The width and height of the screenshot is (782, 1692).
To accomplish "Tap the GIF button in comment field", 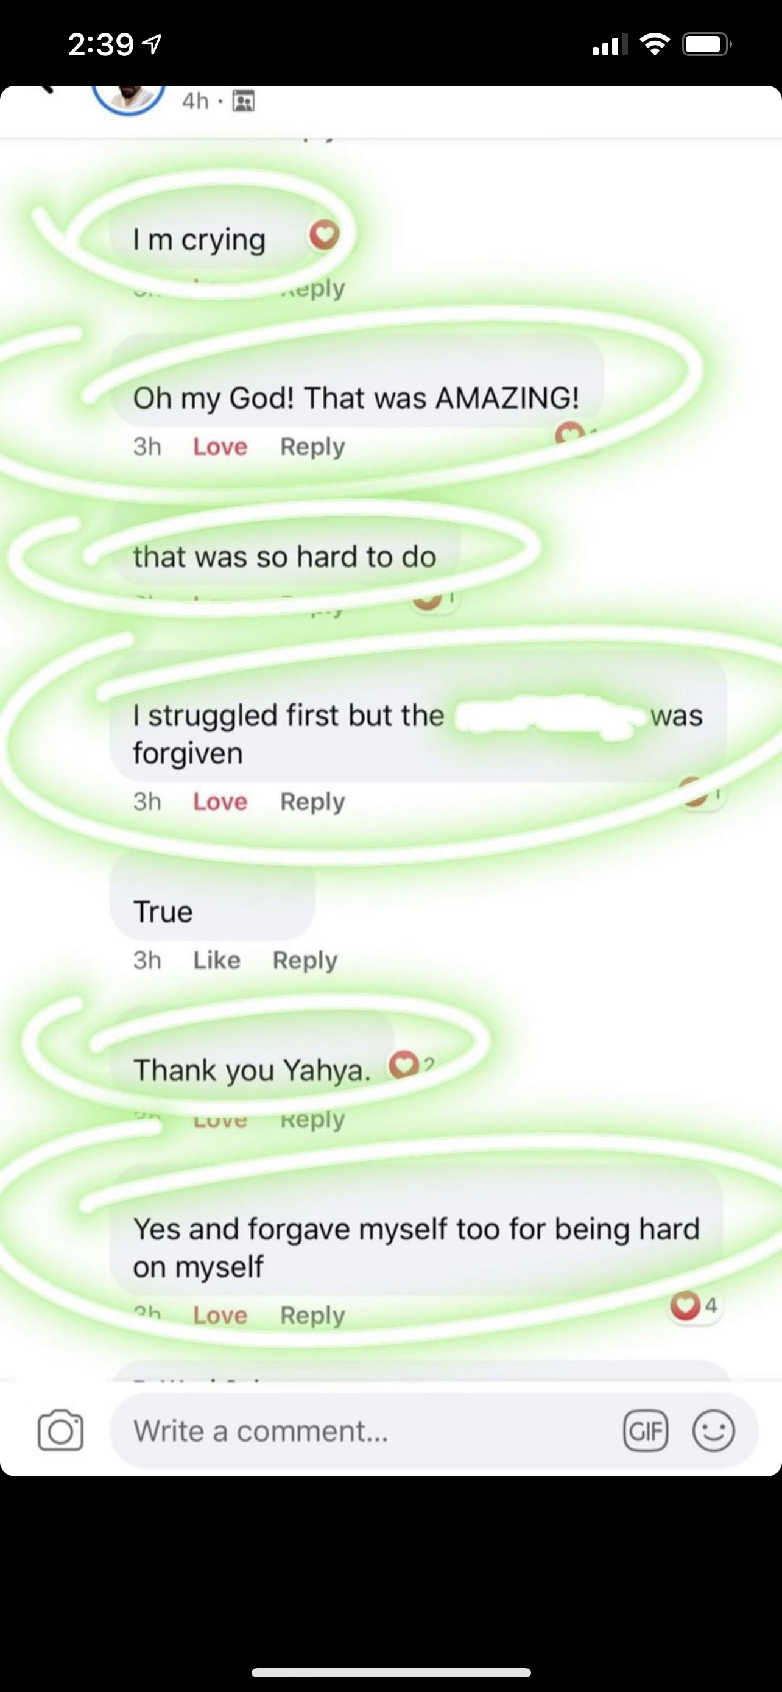I will [x=646, y=1431].
